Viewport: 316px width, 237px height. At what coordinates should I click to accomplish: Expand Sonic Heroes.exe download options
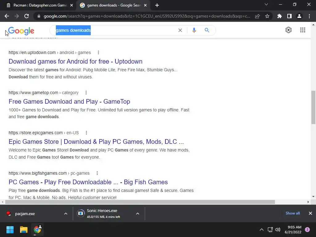(x=138, y=214)
